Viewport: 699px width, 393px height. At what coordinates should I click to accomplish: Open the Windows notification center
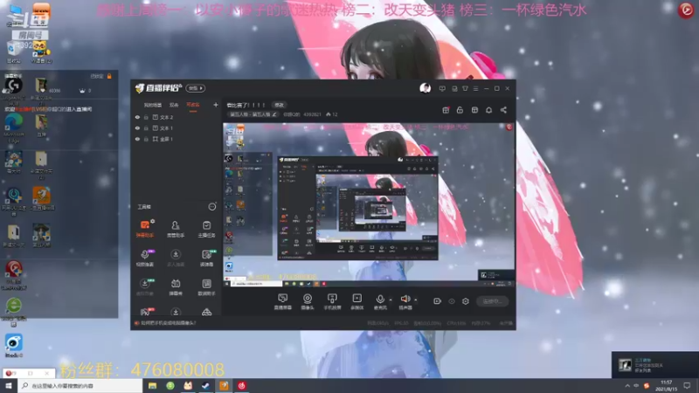688,386
